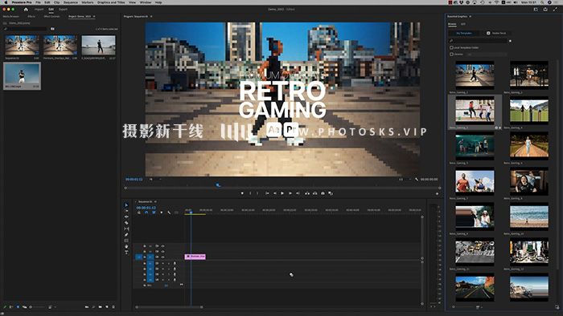Open playback resolution dropdown
The image size is (563, 316).
405,180
